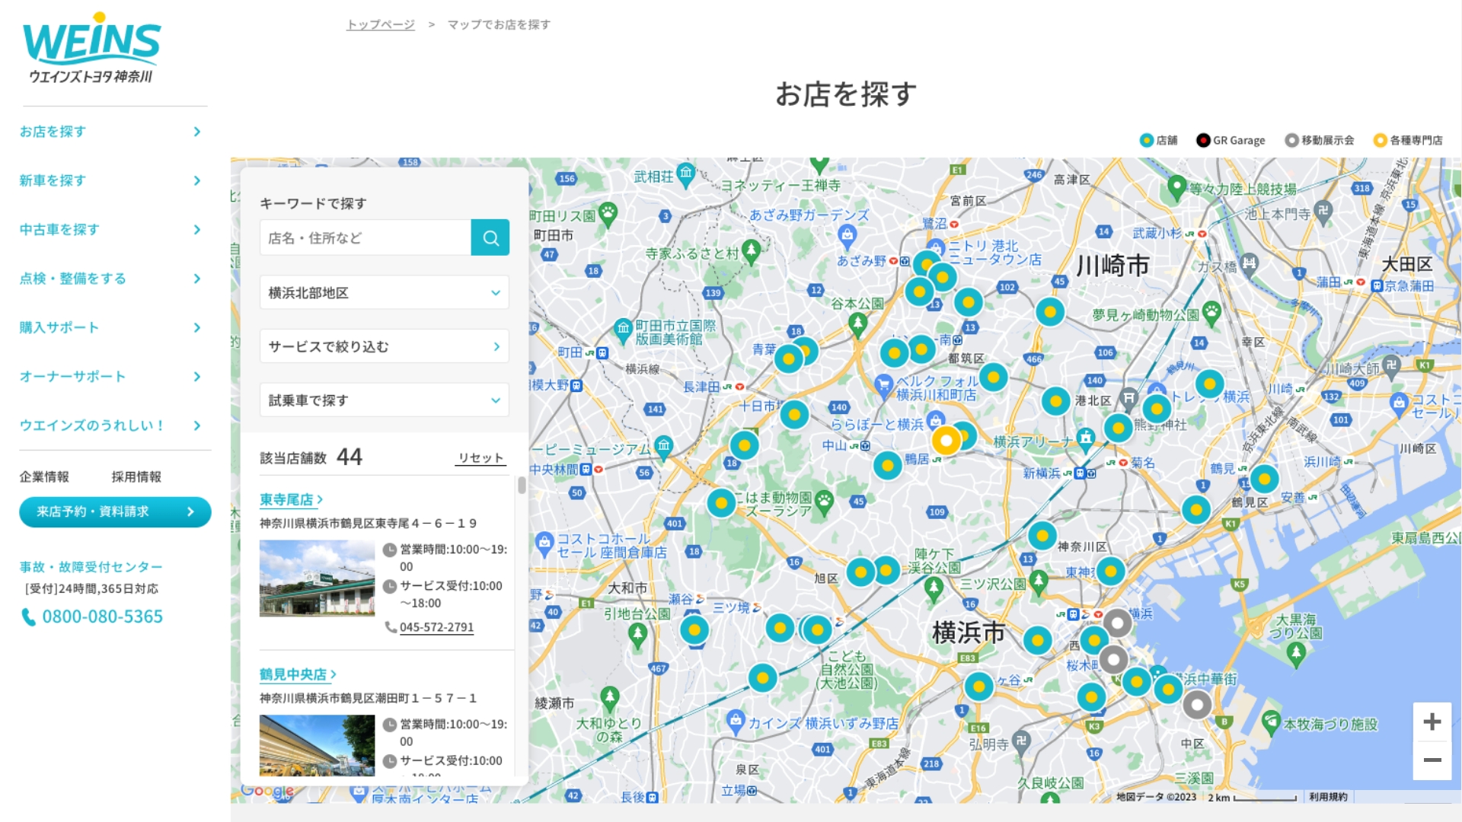Screen dimensions: 1462x822
Task: Expand the 新車を探す menu chevron
Action: coord(196,180)
